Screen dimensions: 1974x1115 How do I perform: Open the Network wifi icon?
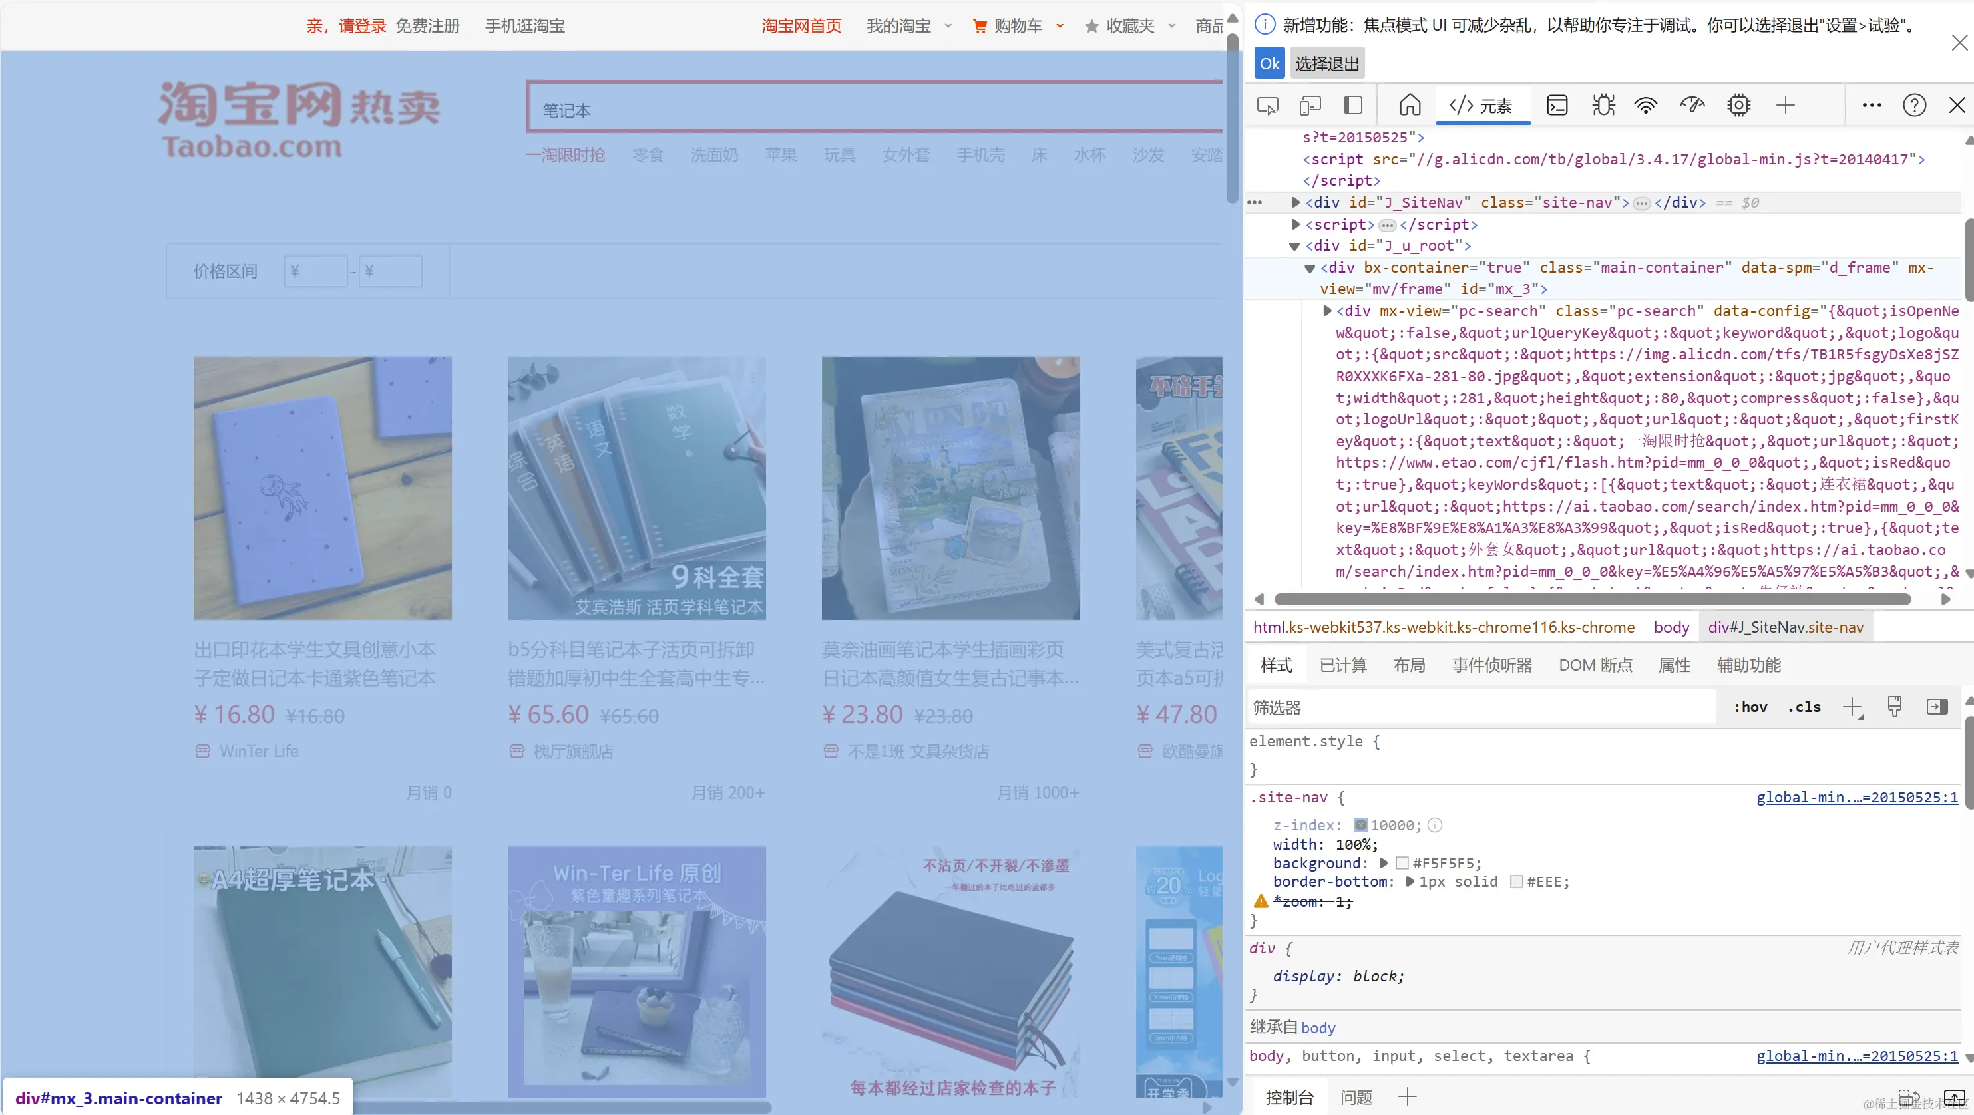click(1646, 106)
